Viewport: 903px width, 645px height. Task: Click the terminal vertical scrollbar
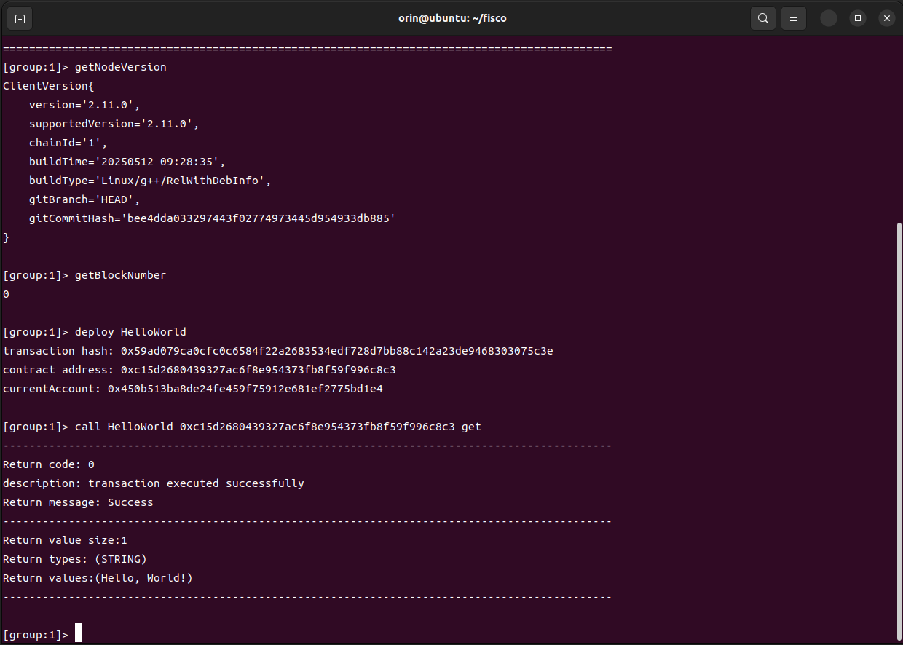[899, 431]
